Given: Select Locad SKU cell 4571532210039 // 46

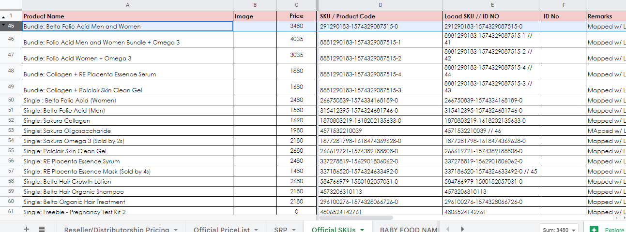Looking at the screenshot, I should click(x=492, y=130).
